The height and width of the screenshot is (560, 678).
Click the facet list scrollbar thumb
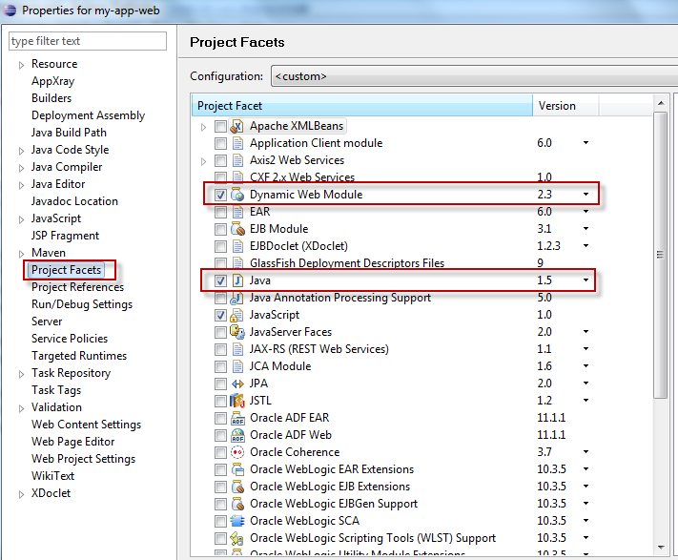[660, 255]
